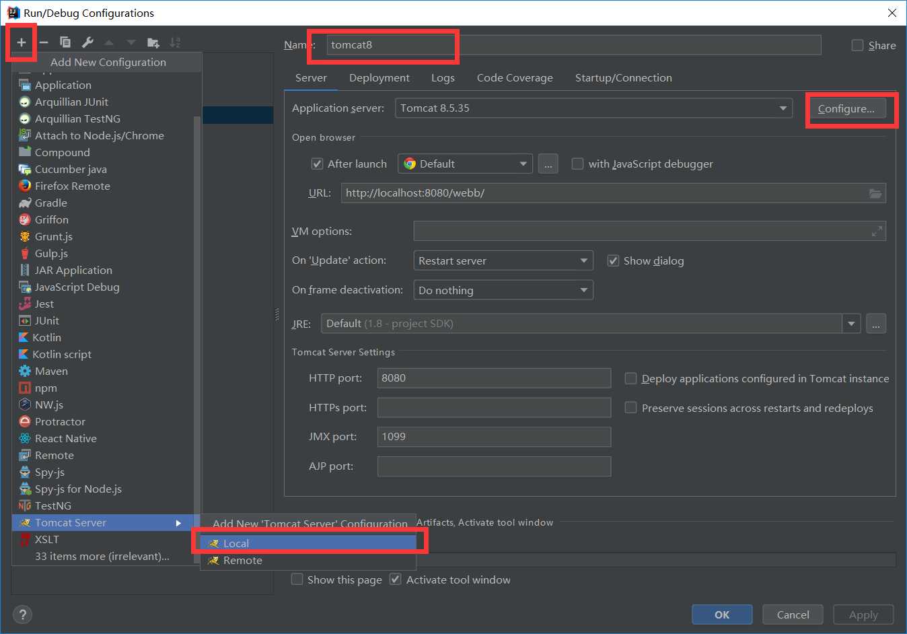Click the Move Down arrow icon
The width and height of the screenshot is (907, 634).
tap(131, 42)
